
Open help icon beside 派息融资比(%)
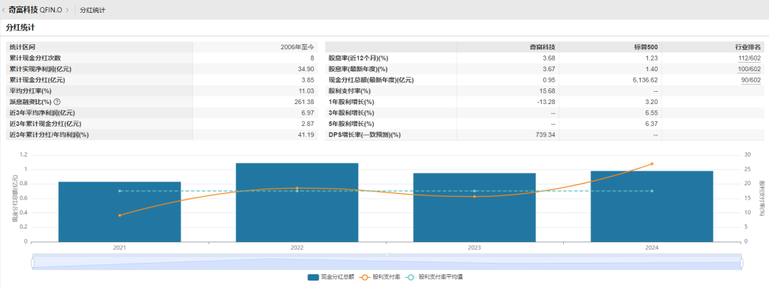click(57, 102)
